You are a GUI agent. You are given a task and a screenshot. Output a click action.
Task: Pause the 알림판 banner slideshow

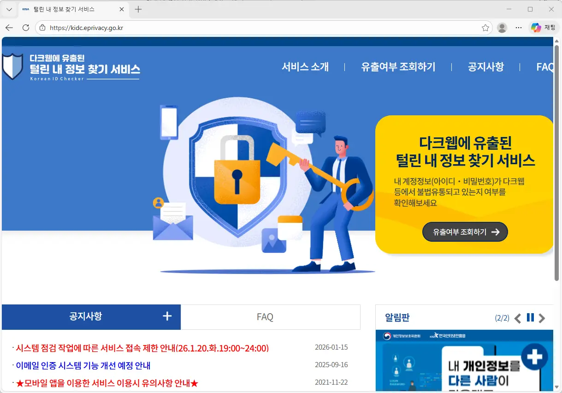pos(530,317)
